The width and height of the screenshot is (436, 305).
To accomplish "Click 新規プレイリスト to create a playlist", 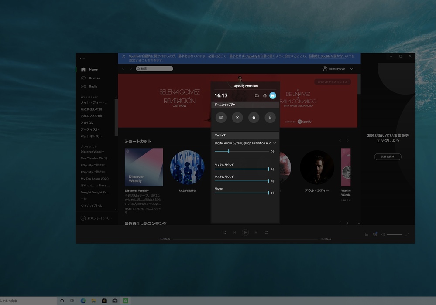I will 99,218.
